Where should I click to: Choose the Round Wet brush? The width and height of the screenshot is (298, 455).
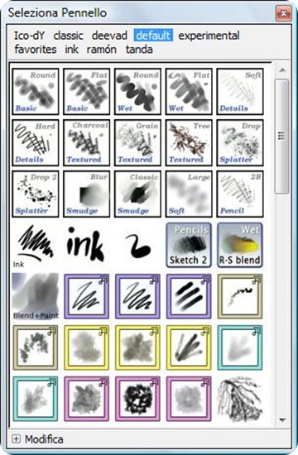[137, 91]
